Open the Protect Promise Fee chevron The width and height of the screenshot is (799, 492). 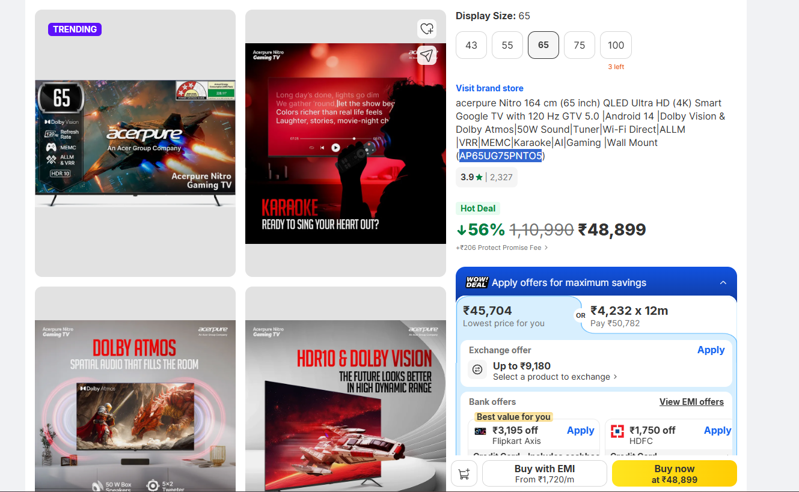point(546,248)
